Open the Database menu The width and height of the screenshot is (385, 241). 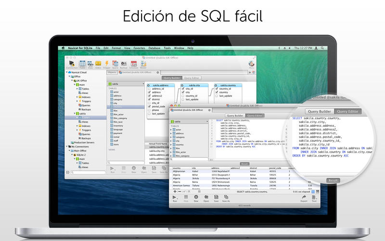coord(154,48)
